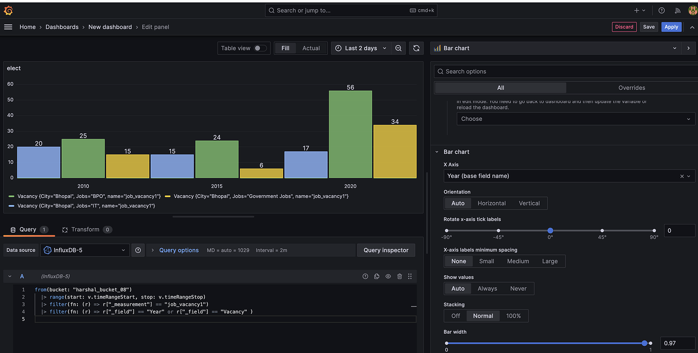698x353 pixels.
Task: Open the Last 2 days time range dropdown
Action: click(361, 48)
